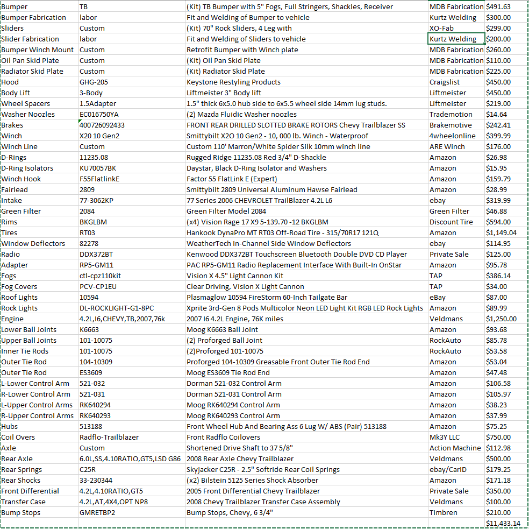
Task: Select the Engine price "$1,250.00"
Action: coord(506,319)
